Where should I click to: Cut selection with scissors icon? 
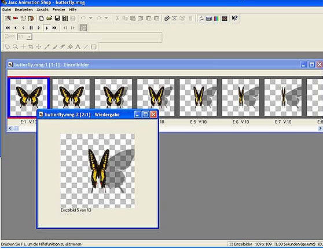point(117,19)
